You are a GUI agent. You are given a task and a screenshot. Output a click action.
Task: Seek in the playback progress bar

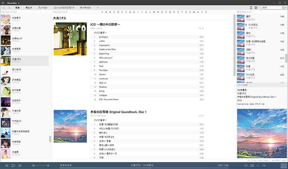click(x=144, y=168)
